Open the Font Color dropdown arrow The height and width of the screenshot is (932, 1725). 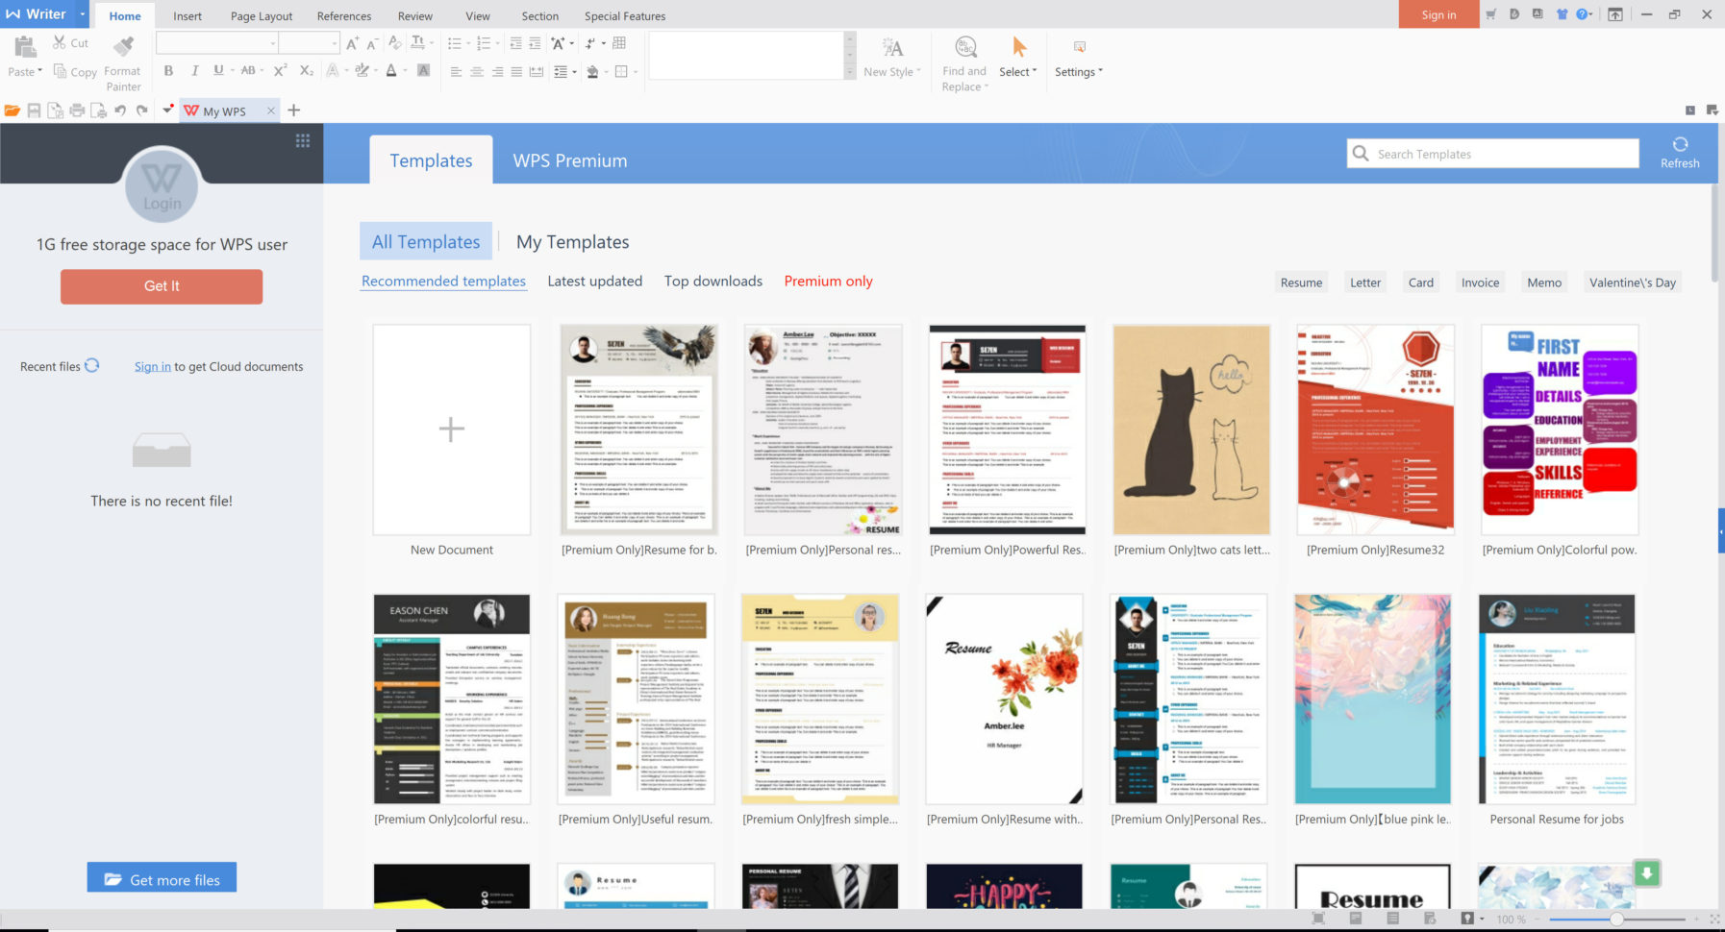coord(405,71)
